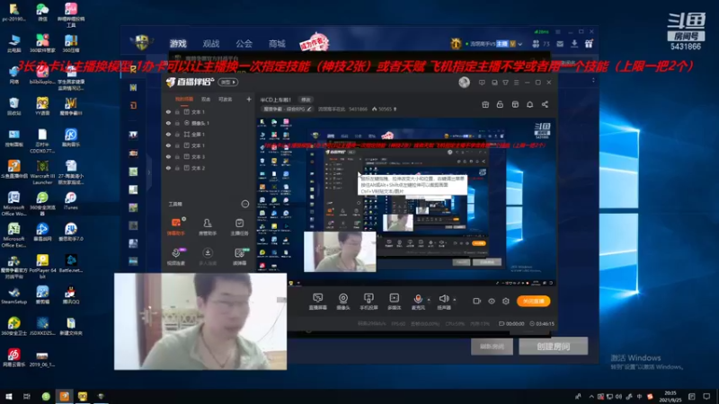719x404 pixels.
Task: Open the 房管助手 tool
Action: (208, 226)
